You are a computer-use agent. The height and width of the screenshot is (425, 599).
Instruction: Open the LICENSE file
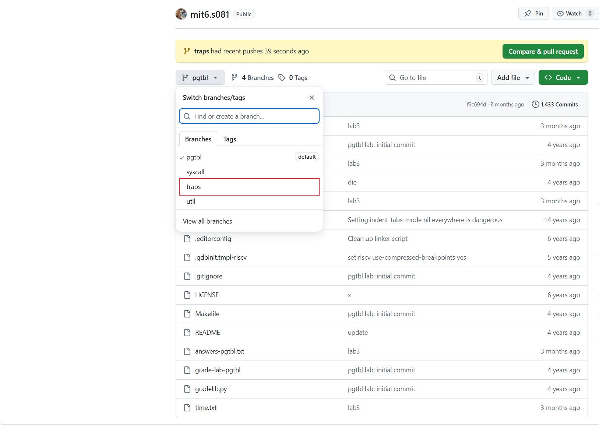coord(207,295)
